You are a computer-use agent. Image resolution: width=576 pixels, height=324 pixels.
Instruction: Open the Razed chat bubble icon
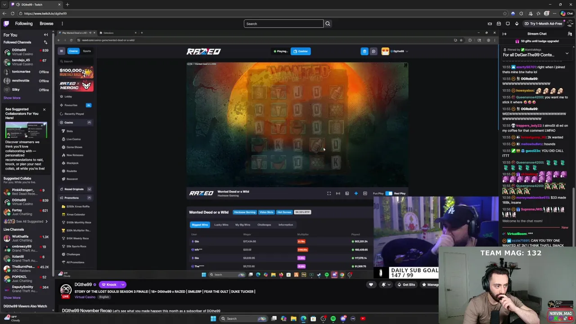pos(373,51)
